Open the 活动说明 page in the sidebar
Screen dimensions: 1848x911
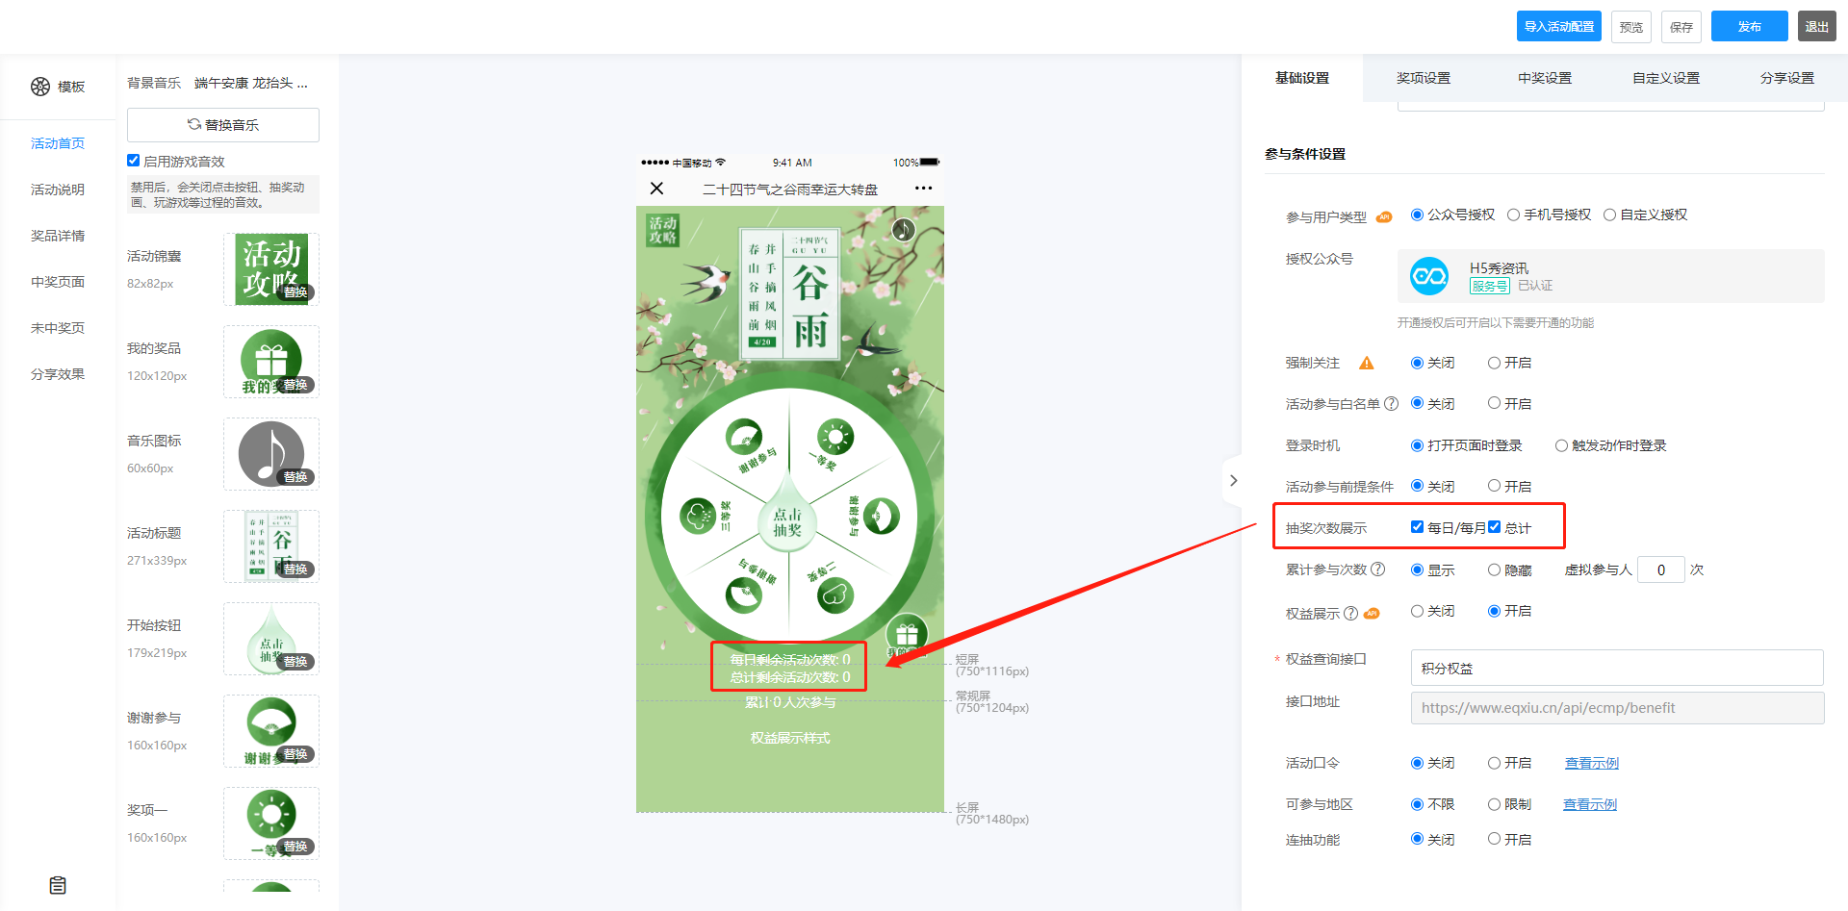[x=58, y=190]
